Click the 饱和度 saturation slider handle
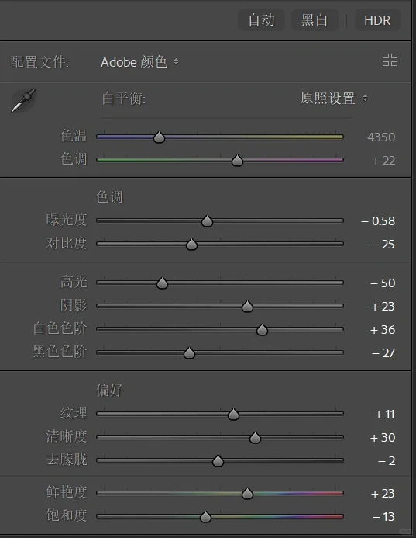The width and height of the screenshot is (416, 538). (x=205, y=517)
